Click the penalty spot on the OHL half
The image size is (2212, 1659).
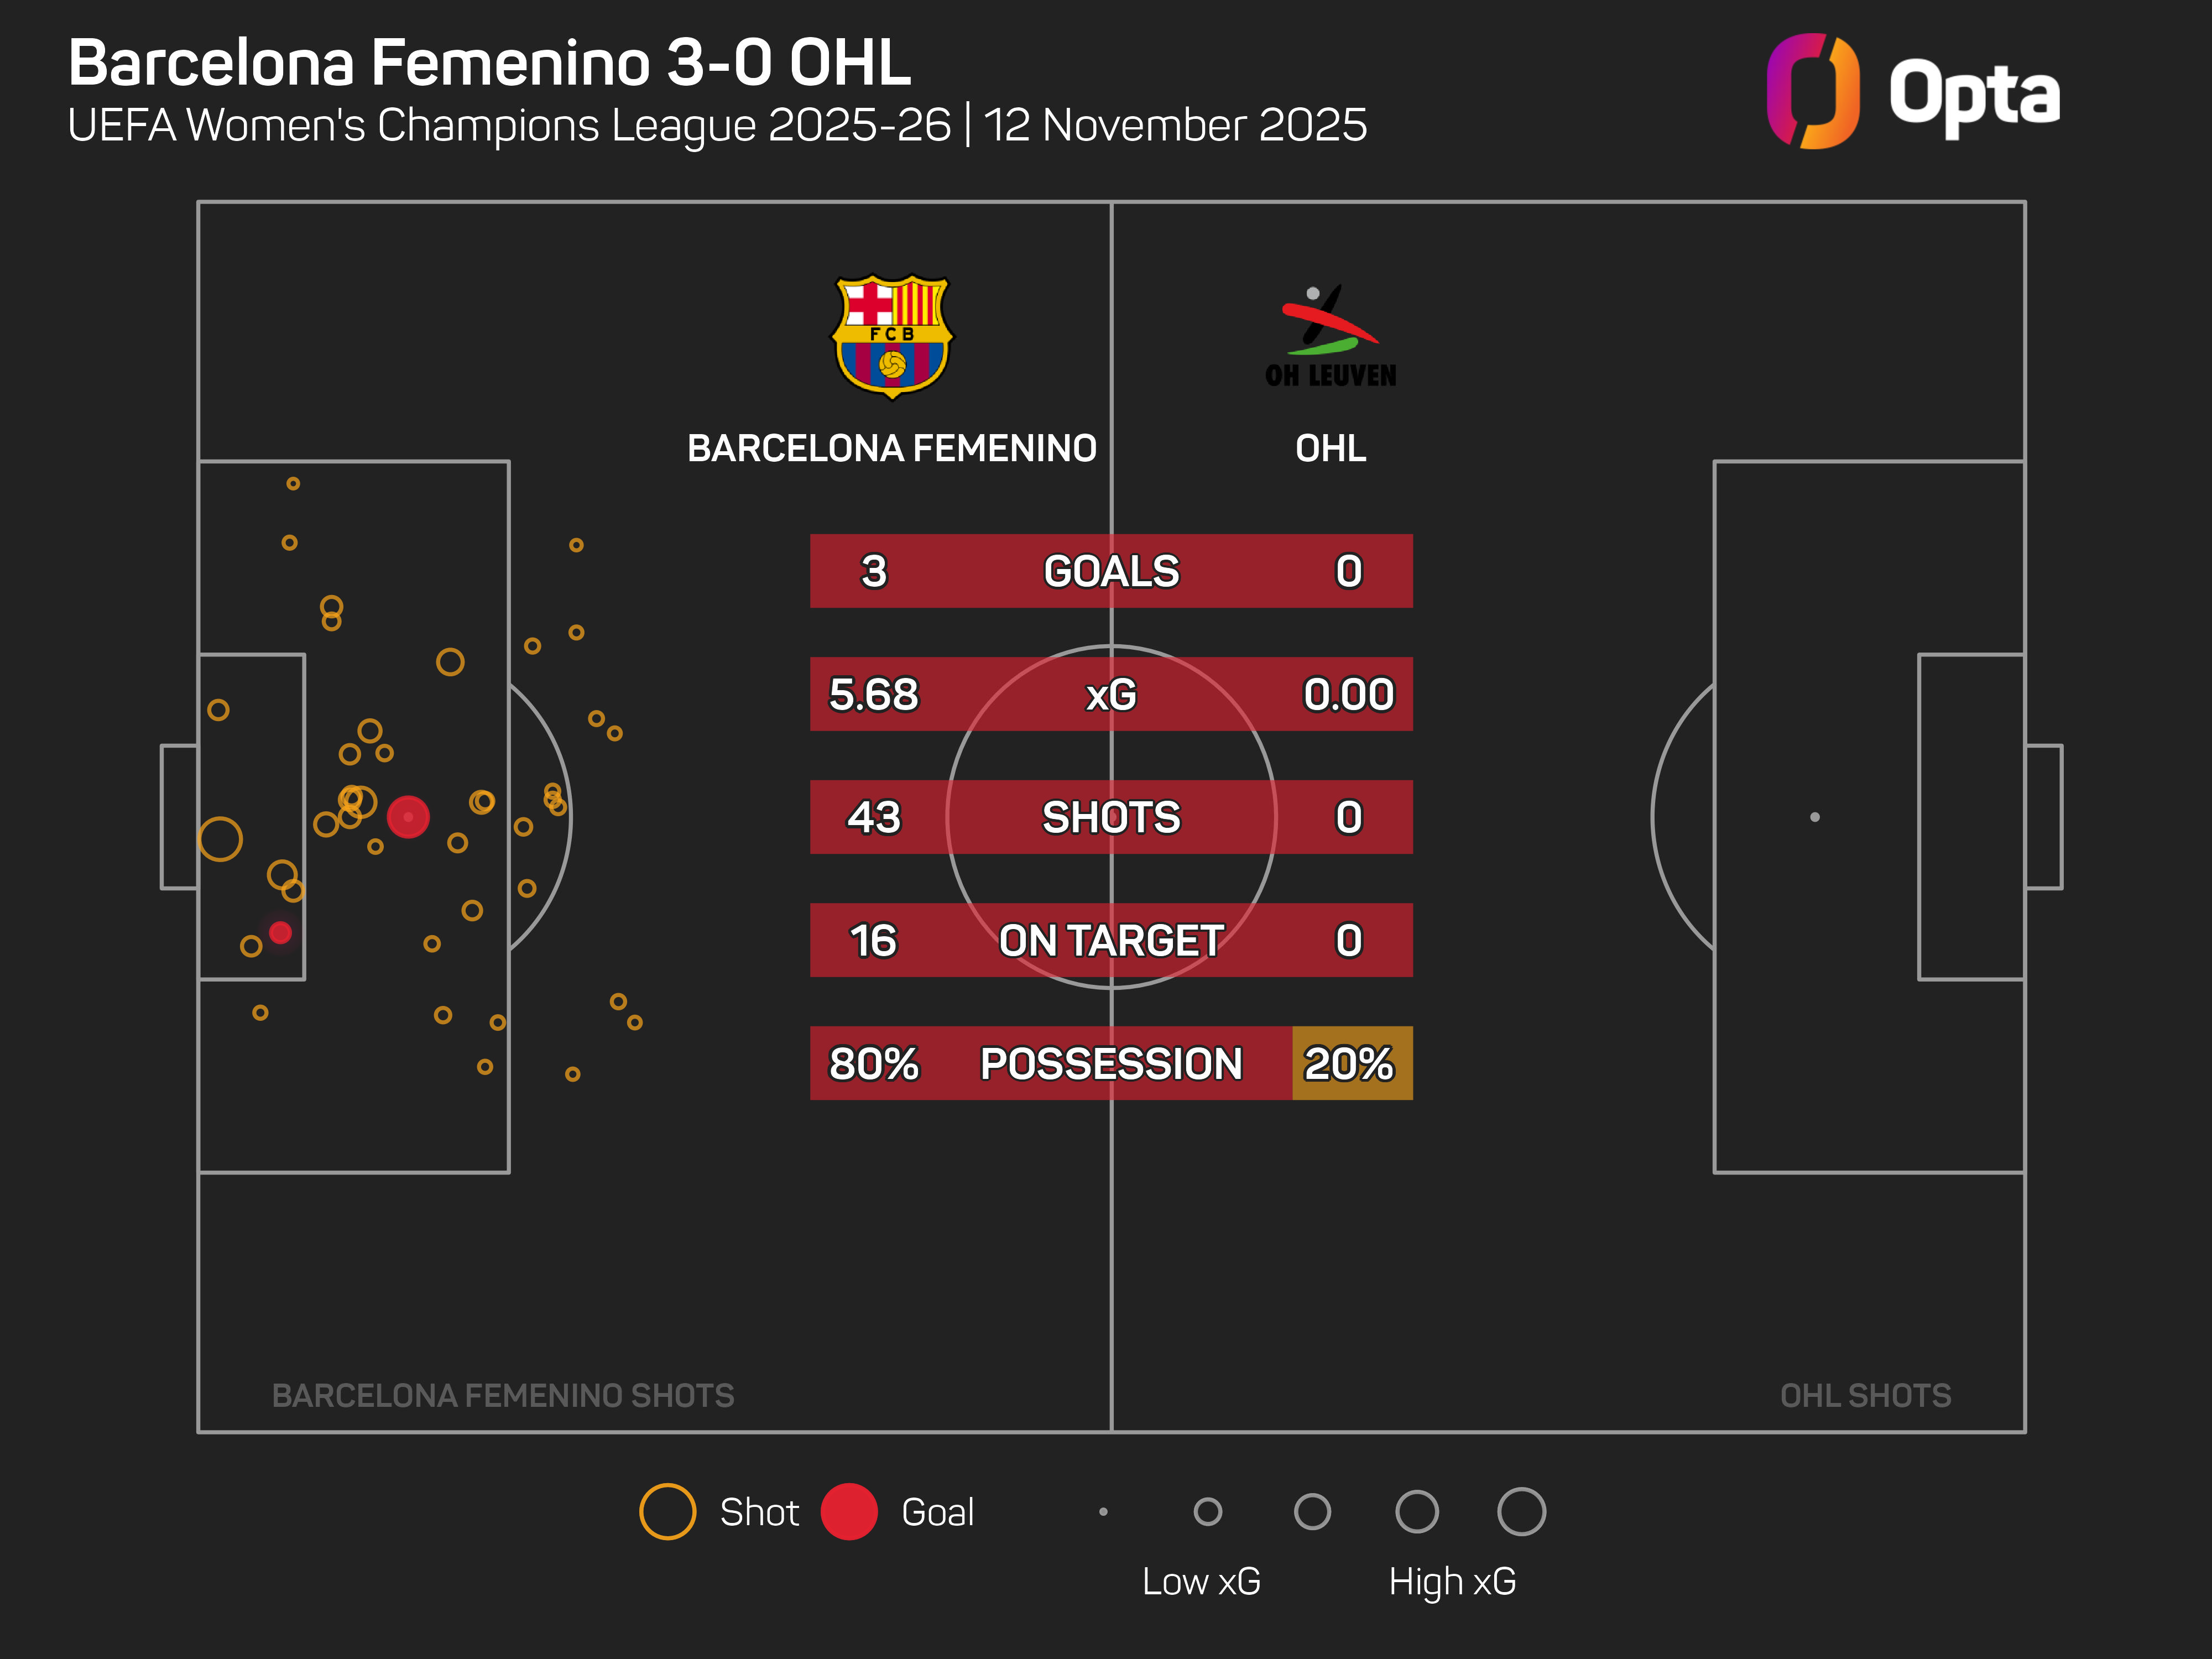[x=1815, y=817]
